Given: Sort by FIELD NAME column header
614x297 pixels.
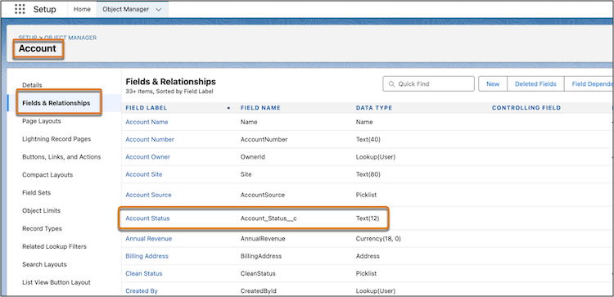Looking at the screenshot, I should point(260,108).
